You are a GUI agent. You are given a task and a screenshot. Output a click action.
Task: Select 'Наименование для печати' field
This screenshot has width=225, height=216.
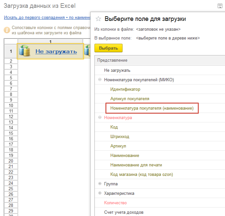(136, 165)
